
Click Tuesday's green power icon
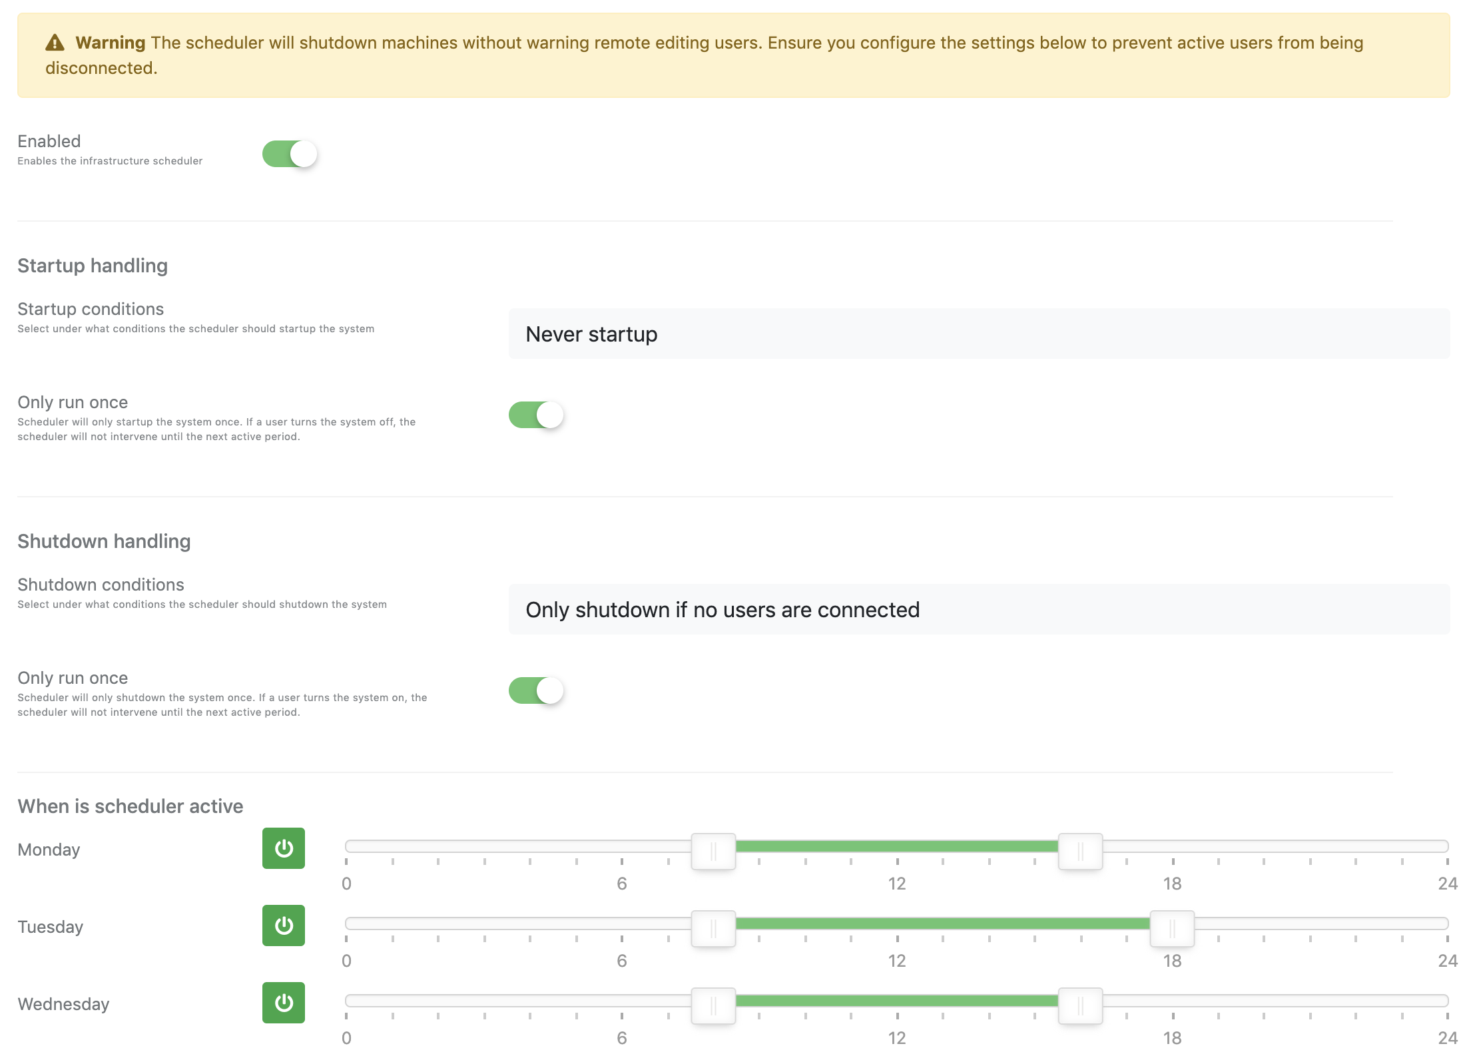point(283,925)
